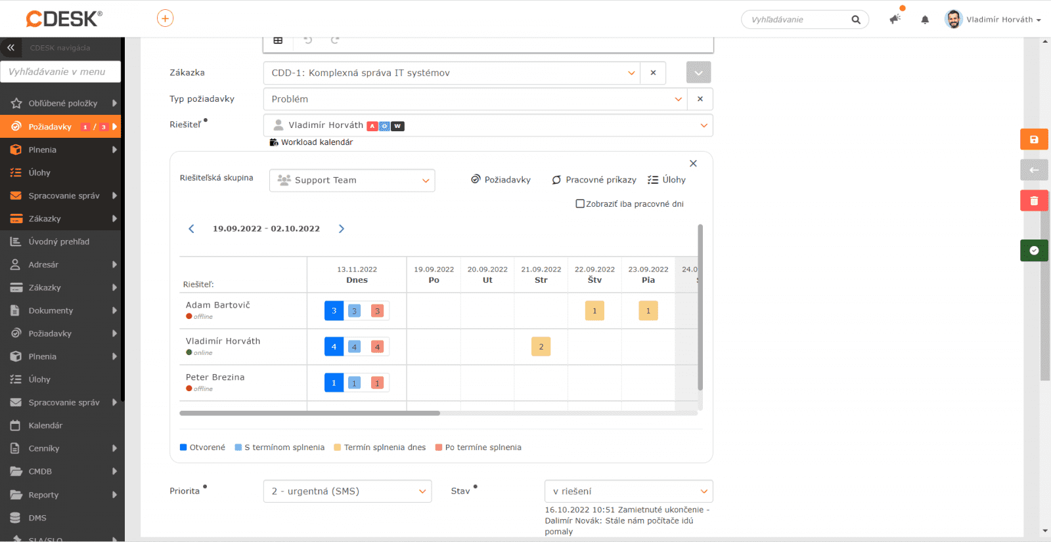Open the Typ požiadavky dropdown

coord(476,99)
